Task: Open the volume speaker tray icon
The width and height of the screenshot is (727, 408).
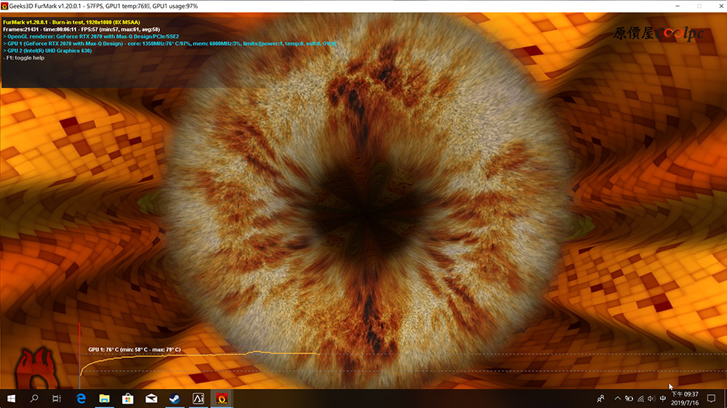Action: click(x=651, y=399)
